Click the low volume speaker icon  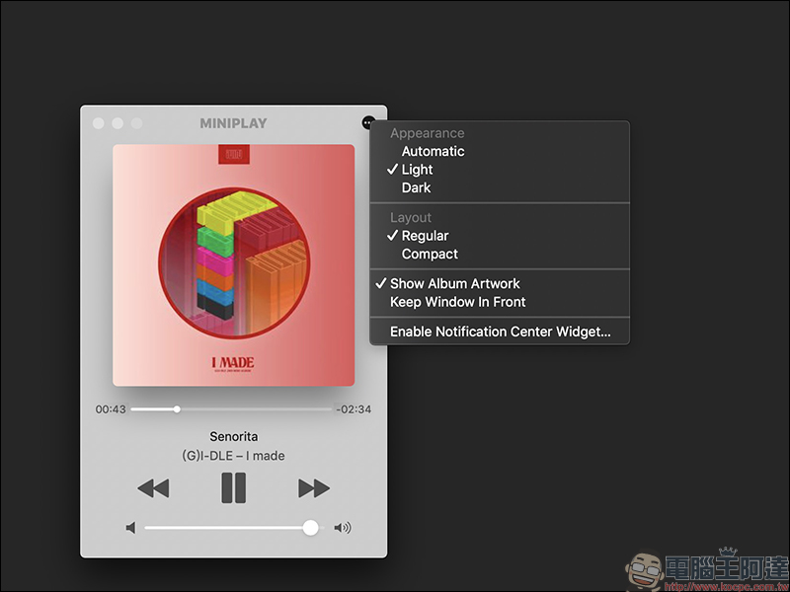(x=131, y=528)
